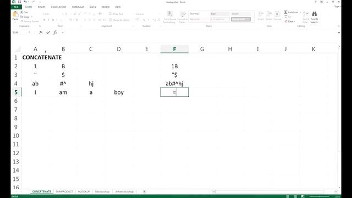Image resolution: width=352 pixels, height=198 pixels.
Task: Click the Save icon in Quick Access
Action: coord(20,2)
